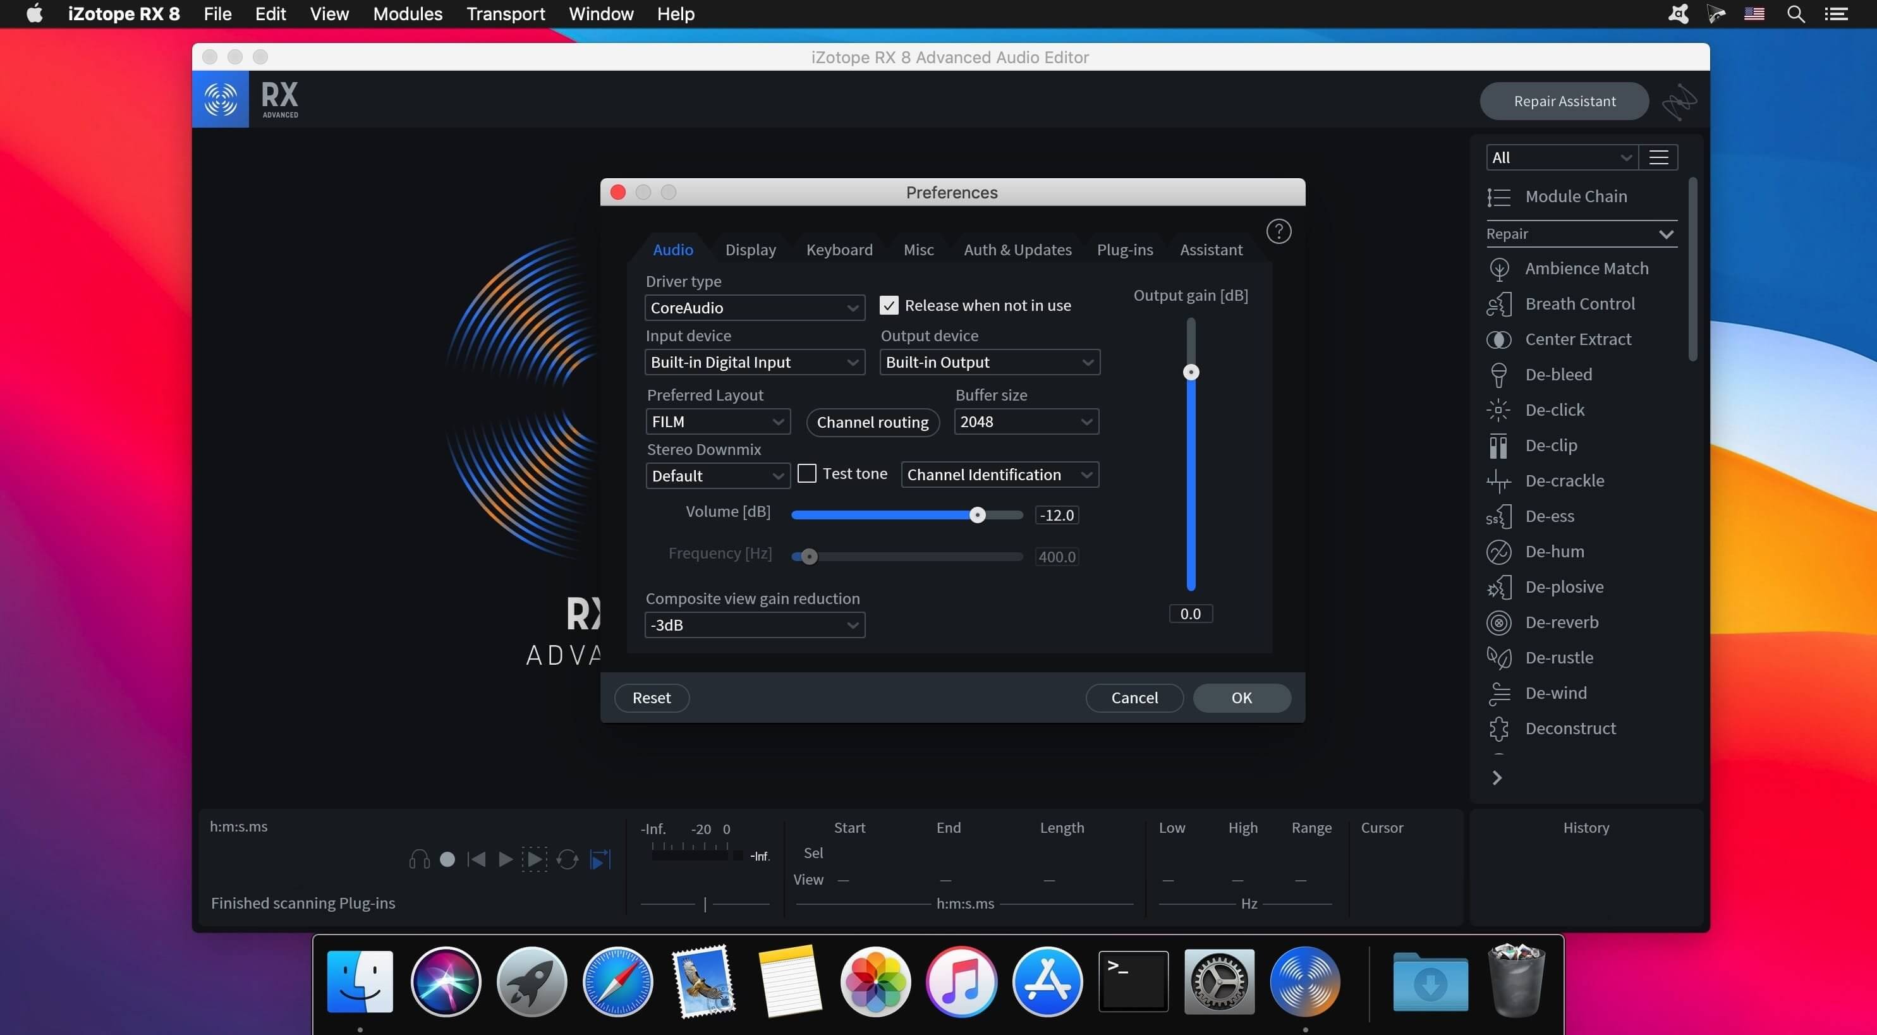Open the Stereo Downmix dropdown

719,476
